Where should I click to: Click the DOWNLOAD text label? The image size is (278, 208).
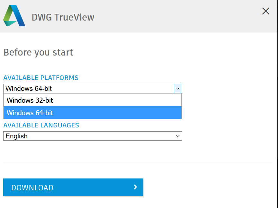click(32, 188)
